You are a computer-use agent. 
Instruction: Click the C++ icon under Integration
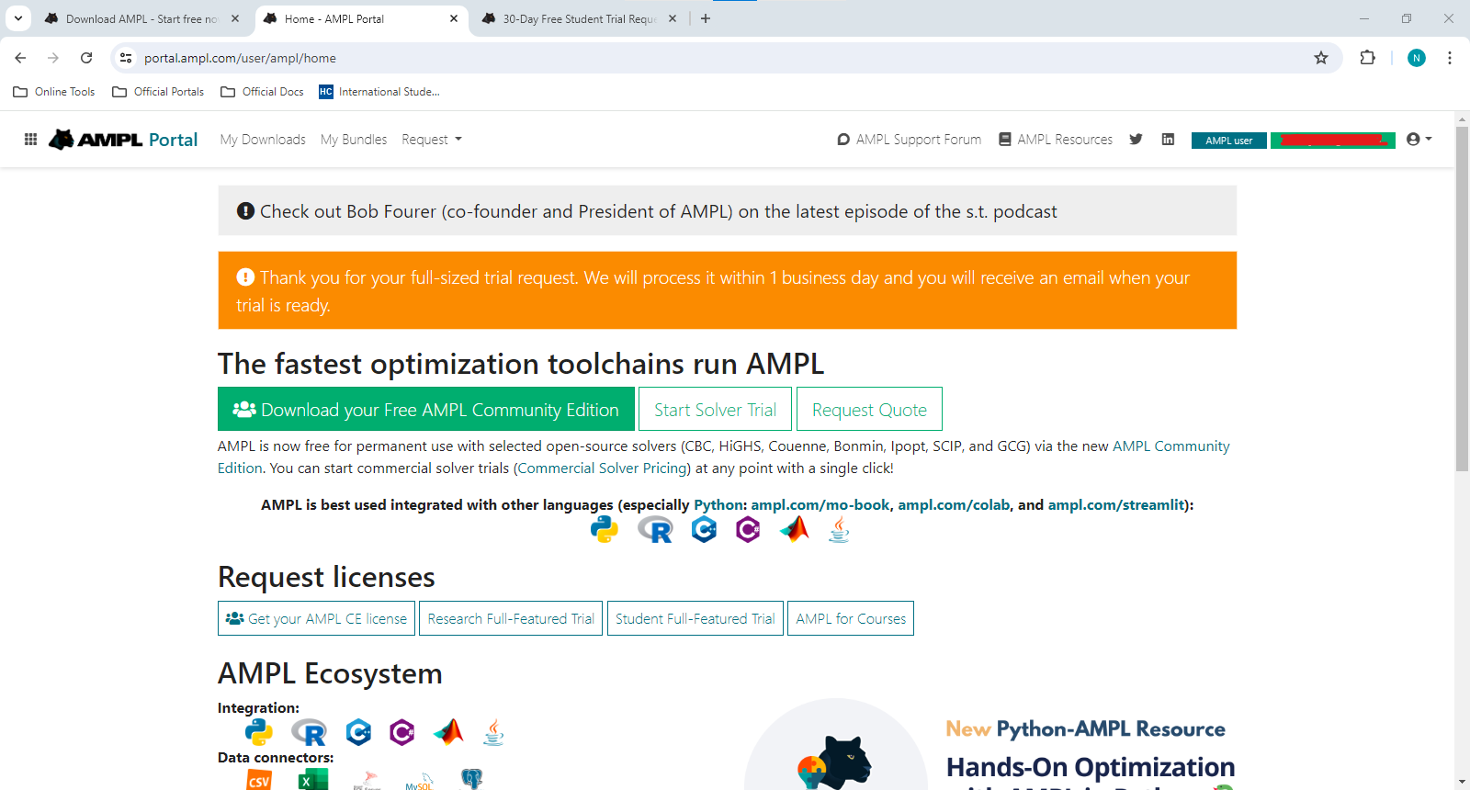(358, 732)
